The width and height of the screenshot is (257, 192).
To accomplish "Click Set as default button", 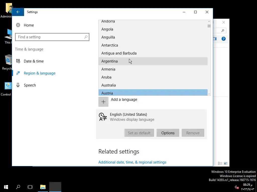I will coord(139,133).
